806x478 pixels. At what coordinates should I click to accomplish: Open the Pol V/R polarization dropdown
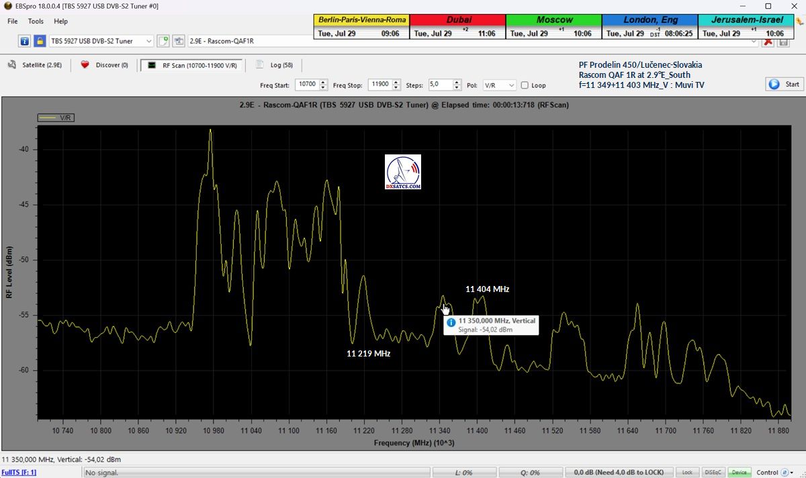pos(511,85)
